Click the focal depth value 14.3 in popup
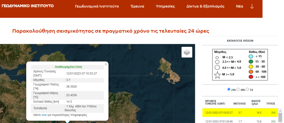The width and height of the screenshot is (284, 123). [69, 102]
